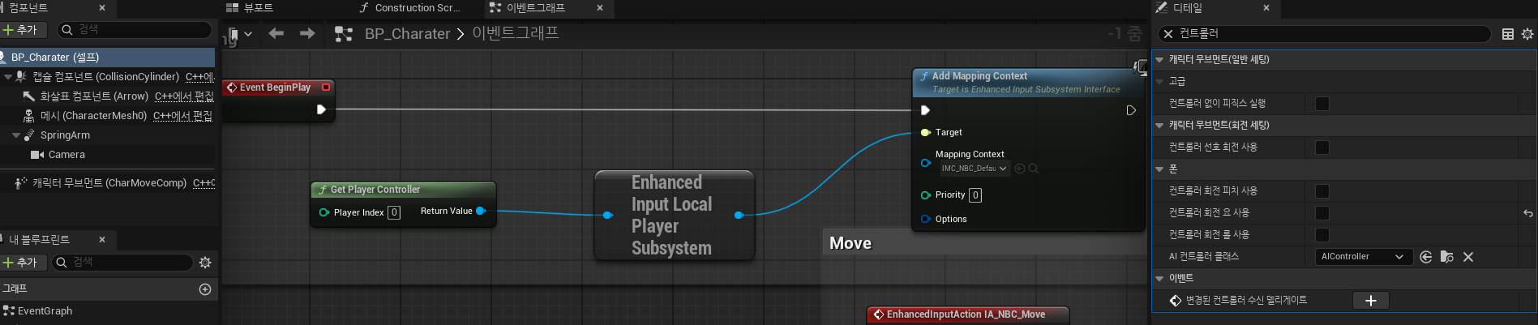Navigate back with the left arrow
This screenshot has width=1538, height=325.
[x=276, y=33]
